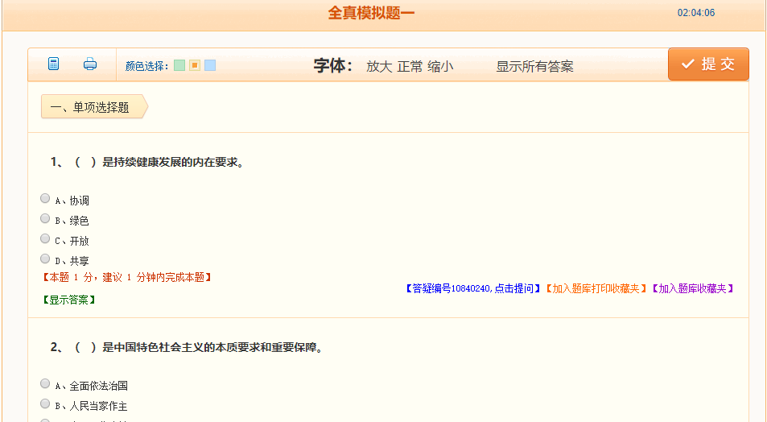Select the green background color swatch
The height and width of the screenshot is (422, 767).
click(x=179, y=65)
